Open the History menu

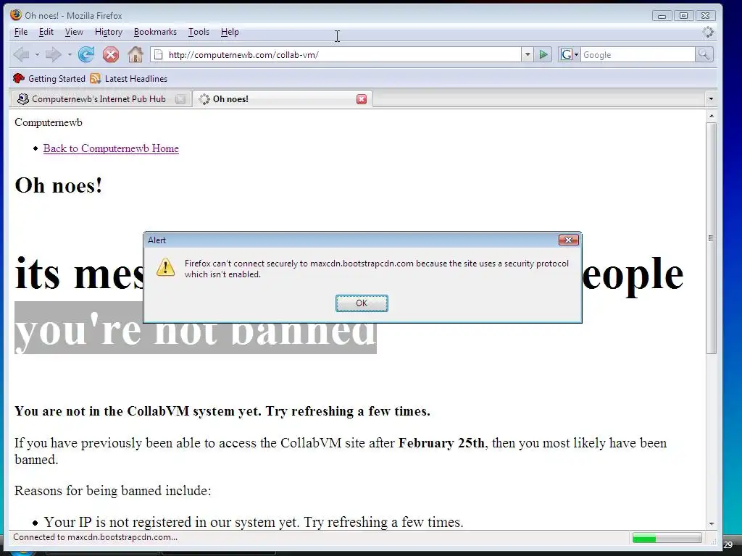click(x=109, y=32)
